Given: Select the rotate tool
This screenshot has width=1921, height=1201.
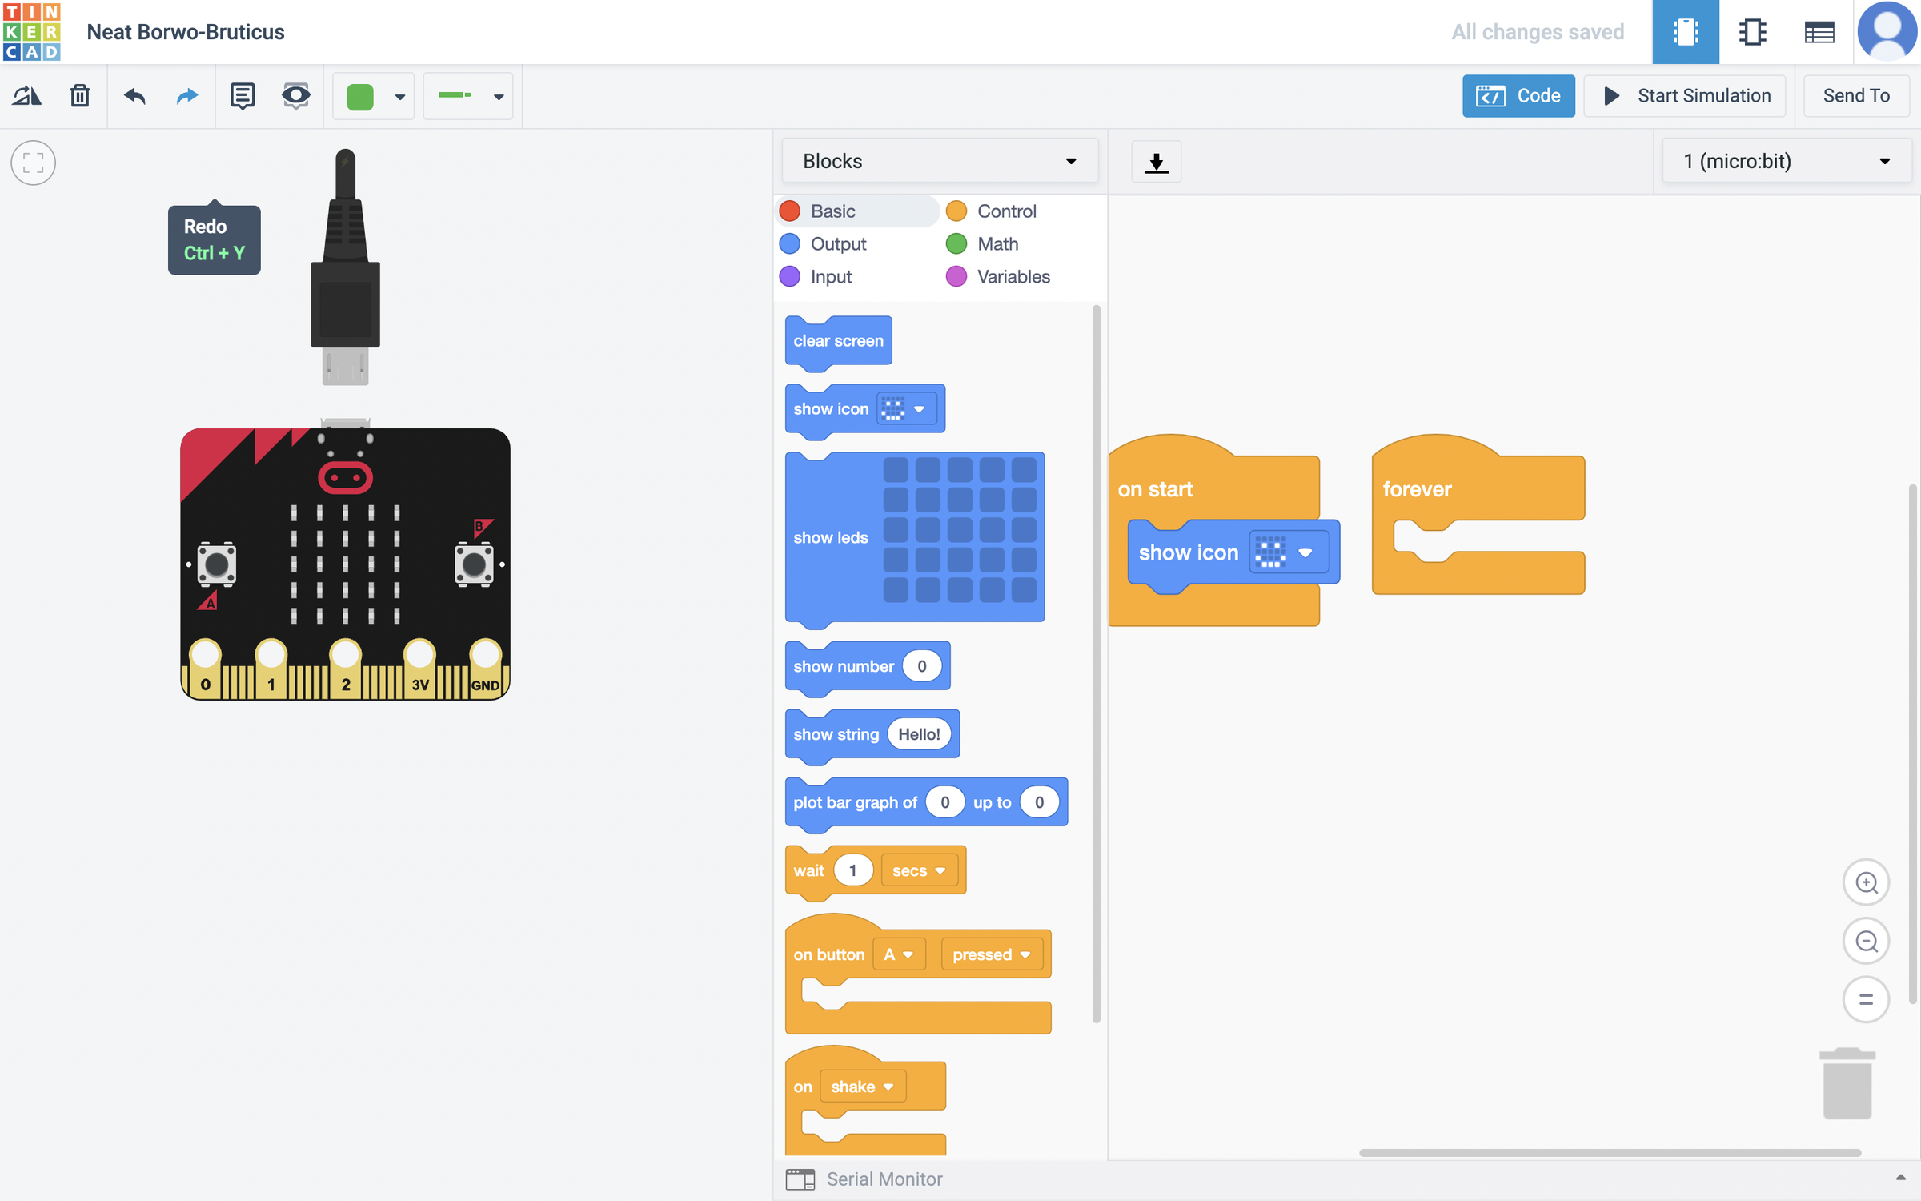Looking at the screenshot, I should (x=26, y=95).
